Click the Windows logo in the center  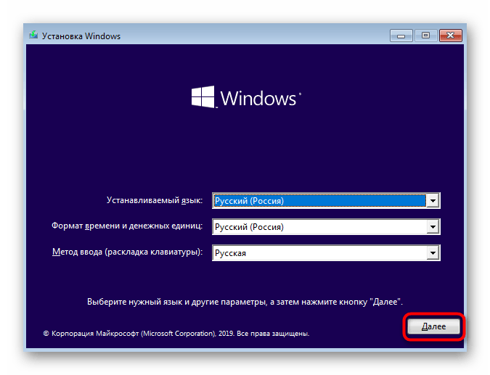246,97
